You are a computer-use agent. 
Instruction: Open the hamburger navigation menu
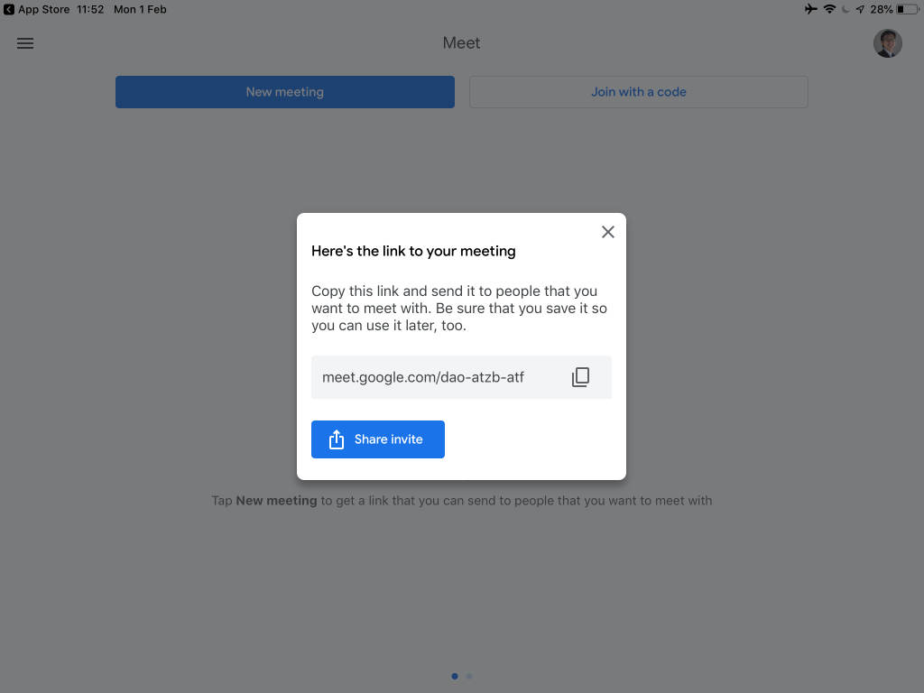25,43
